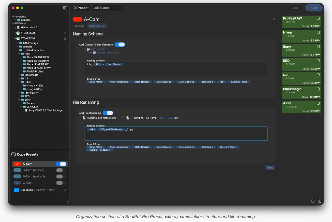Click the folder token in Naming Scheme
The width and height of the screenshot is (332, 222).
(222, 82)
